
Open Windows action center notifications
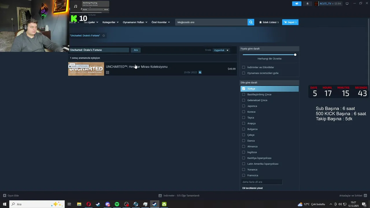click(x=364, y=204)
